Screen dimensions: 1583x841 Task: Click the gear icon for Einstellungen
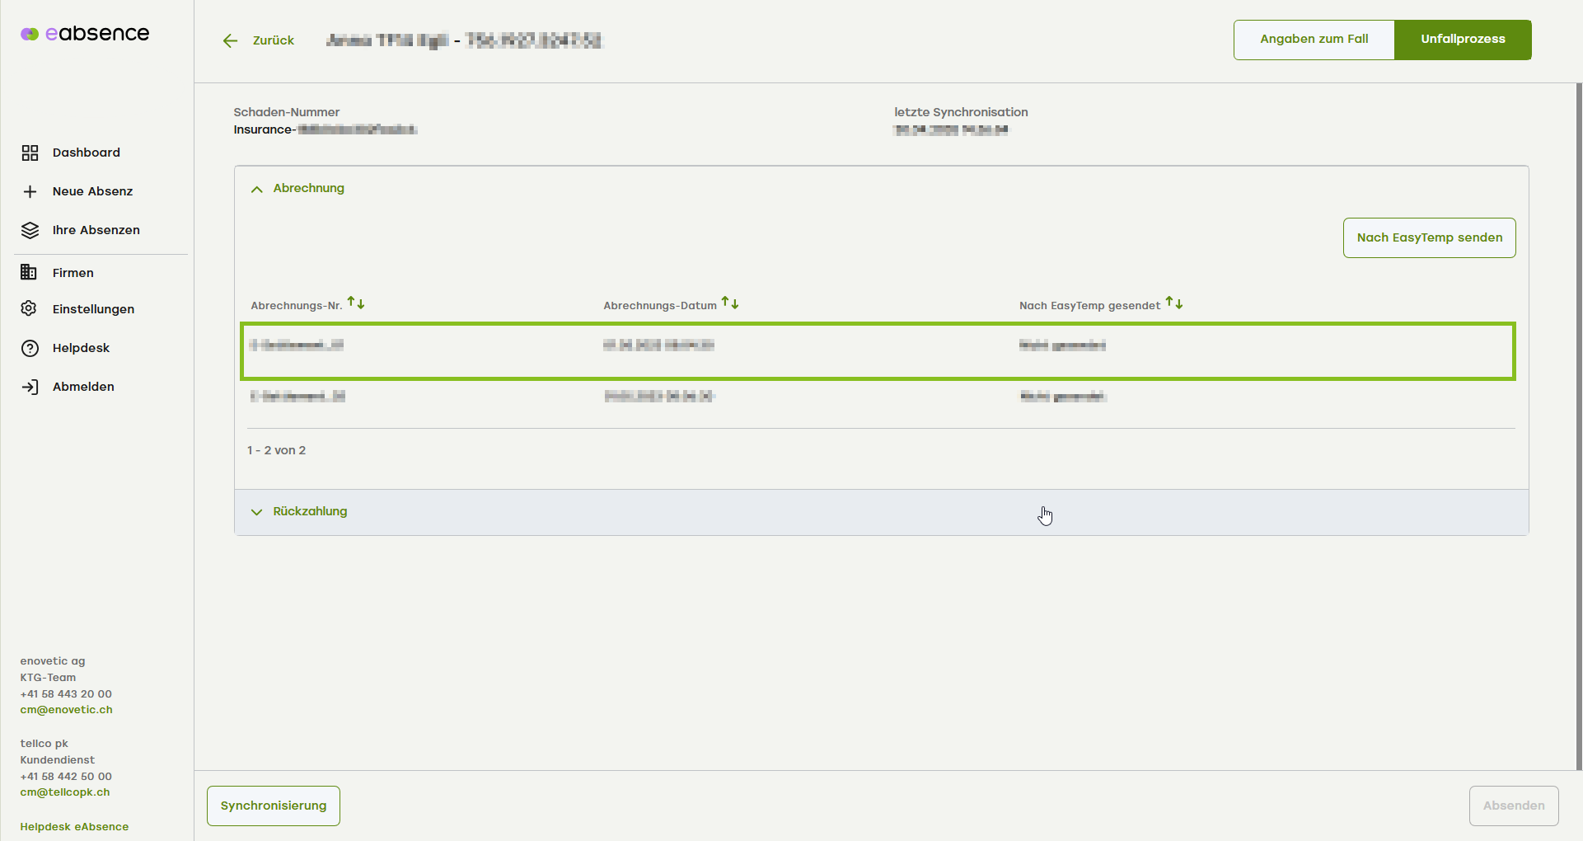click(x=30, y=308)
